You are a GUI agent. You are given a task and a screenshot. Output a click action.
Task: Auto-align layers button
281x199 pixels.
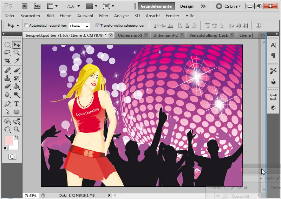pos(258,26)
